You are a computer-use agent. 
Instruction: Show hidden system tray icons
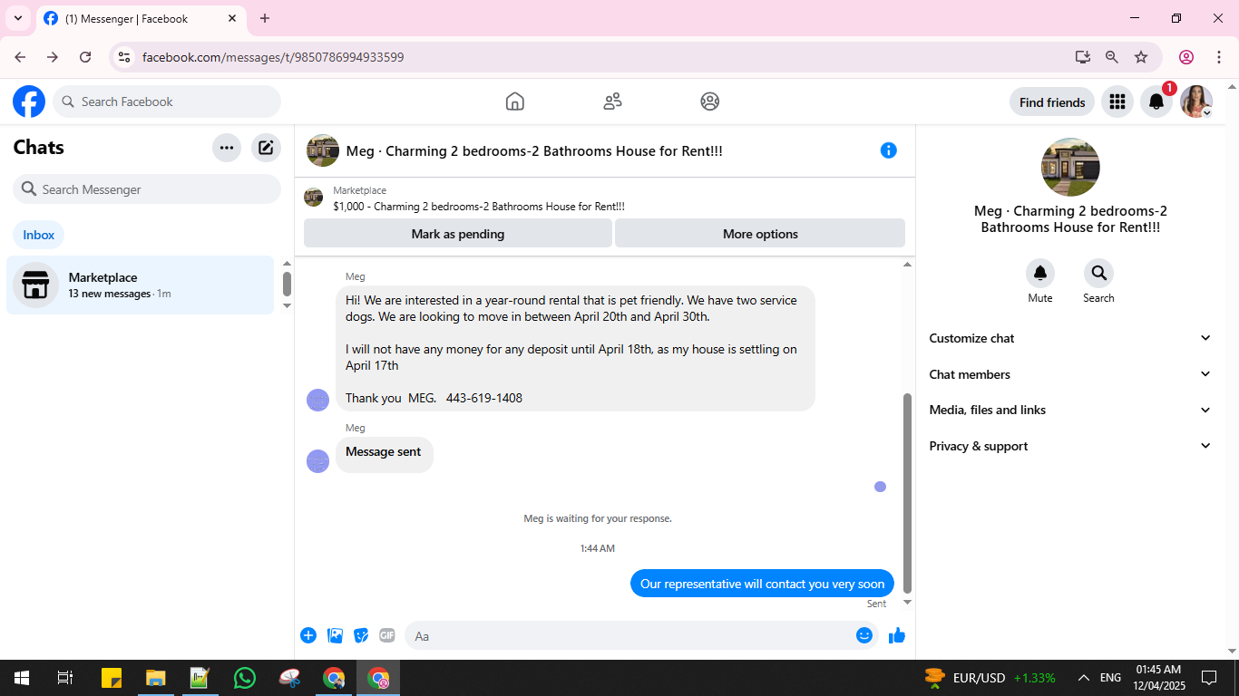coord(1083,678)
